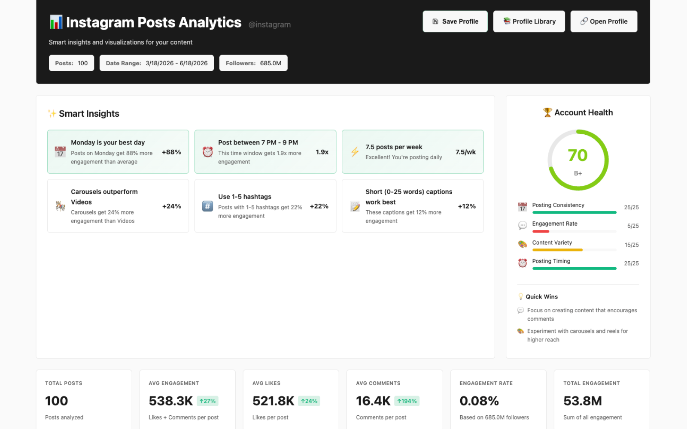Click the hashtag icon in hashtags card
Screen dimensions: 687x429
[208, 206]
